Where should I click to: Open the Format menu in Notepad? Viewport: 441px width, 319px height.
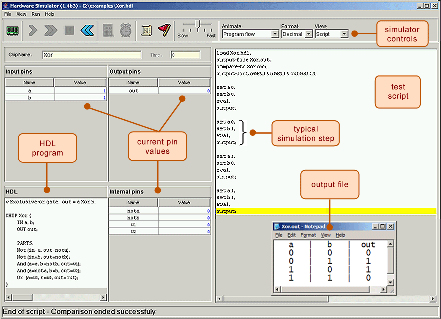pos(308,235)
